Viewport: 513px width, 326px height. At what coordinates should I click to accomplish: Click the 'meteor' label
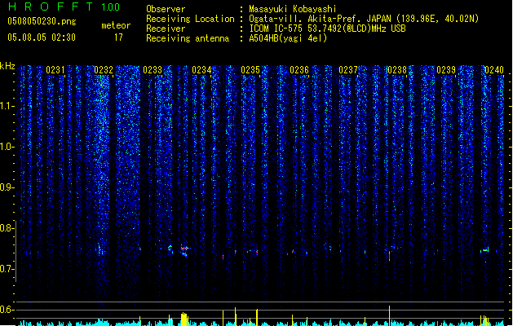116,25
